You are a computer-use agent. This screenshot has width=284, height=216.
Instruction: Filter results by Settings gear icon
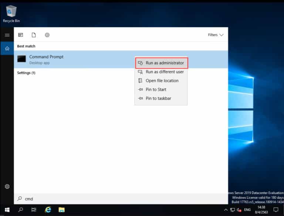coord(47,35)
